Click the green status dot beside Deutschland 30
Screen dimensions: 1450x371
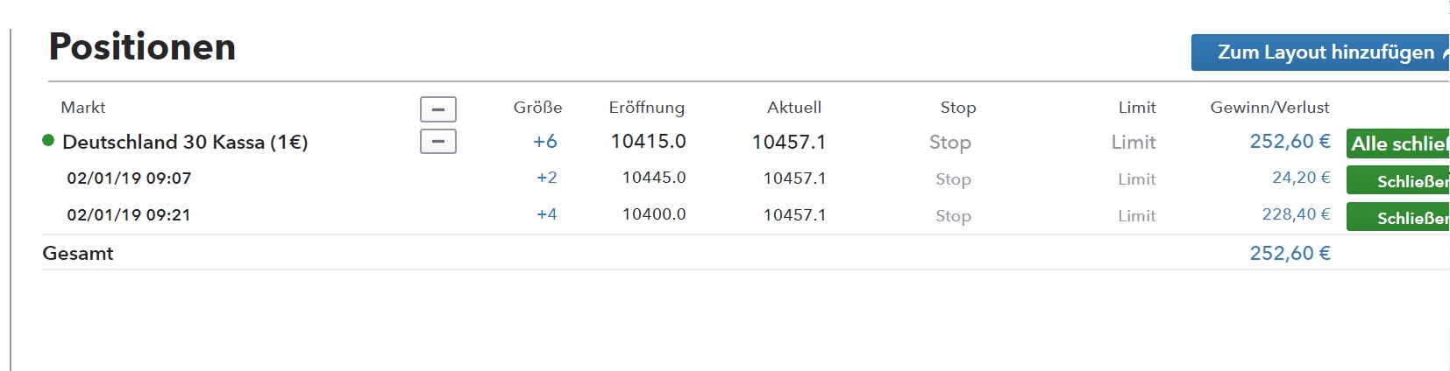click(x=48, y=141)
